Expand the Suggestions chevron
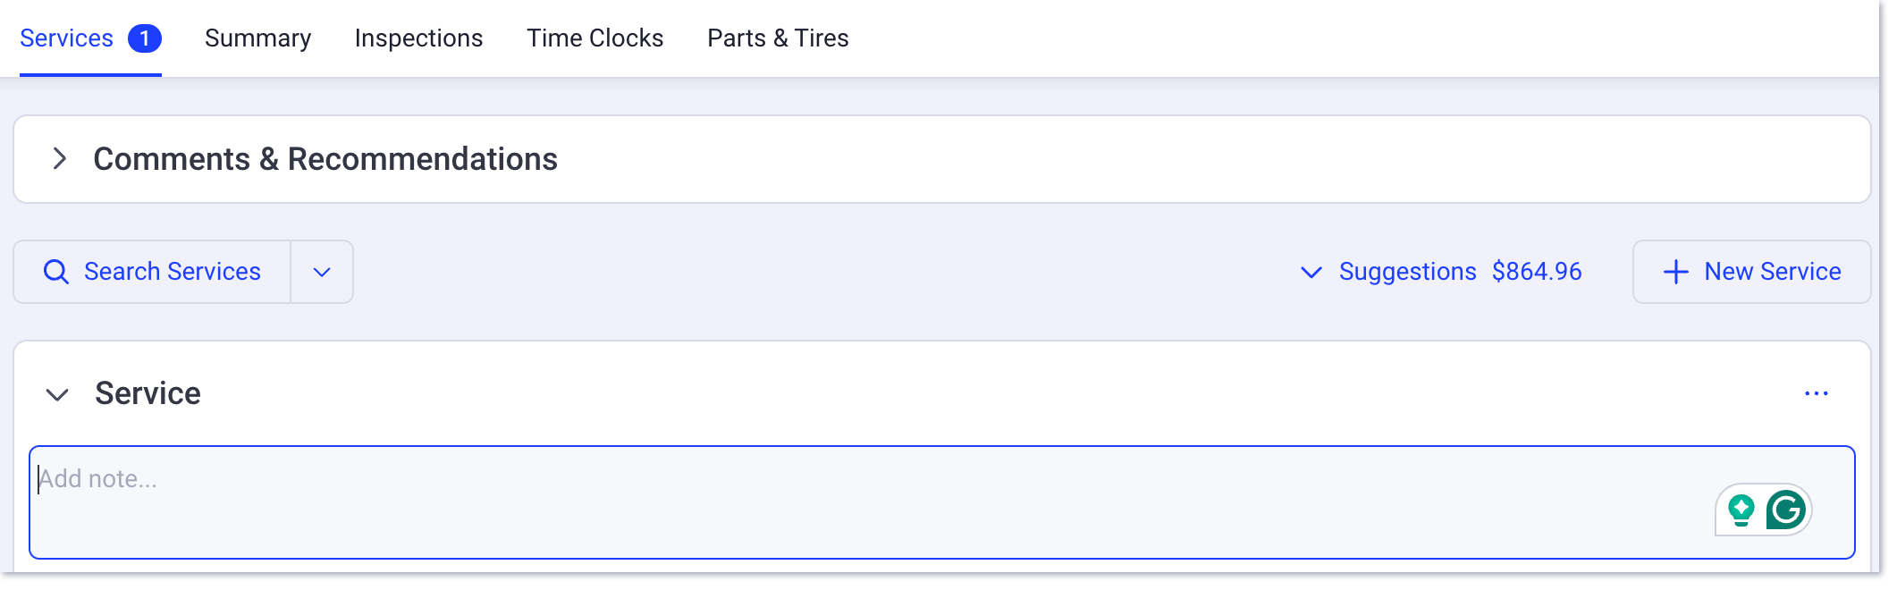Image resolution: width=1897 pixels, height=590 pixels. tap(1311, 272)
